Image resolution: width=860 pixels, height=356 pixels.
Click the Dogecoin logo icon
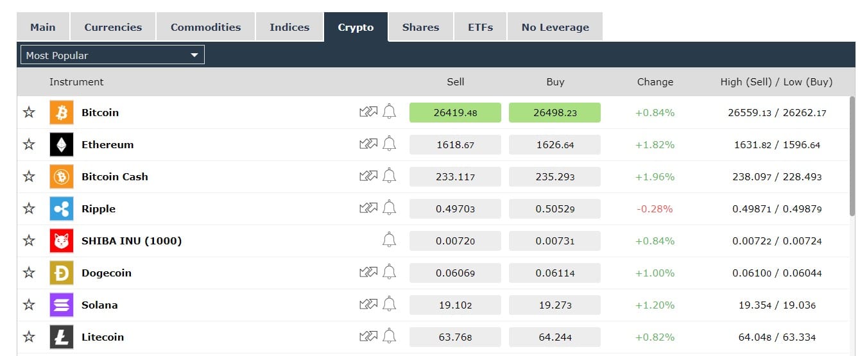click(62, 273)
